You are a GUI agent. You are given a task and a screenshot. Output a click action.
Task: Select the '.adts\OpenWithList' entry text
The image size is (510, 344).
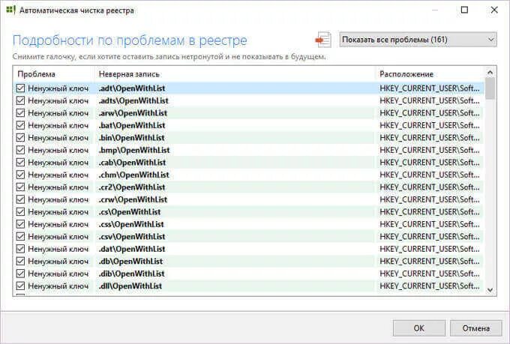133,100
